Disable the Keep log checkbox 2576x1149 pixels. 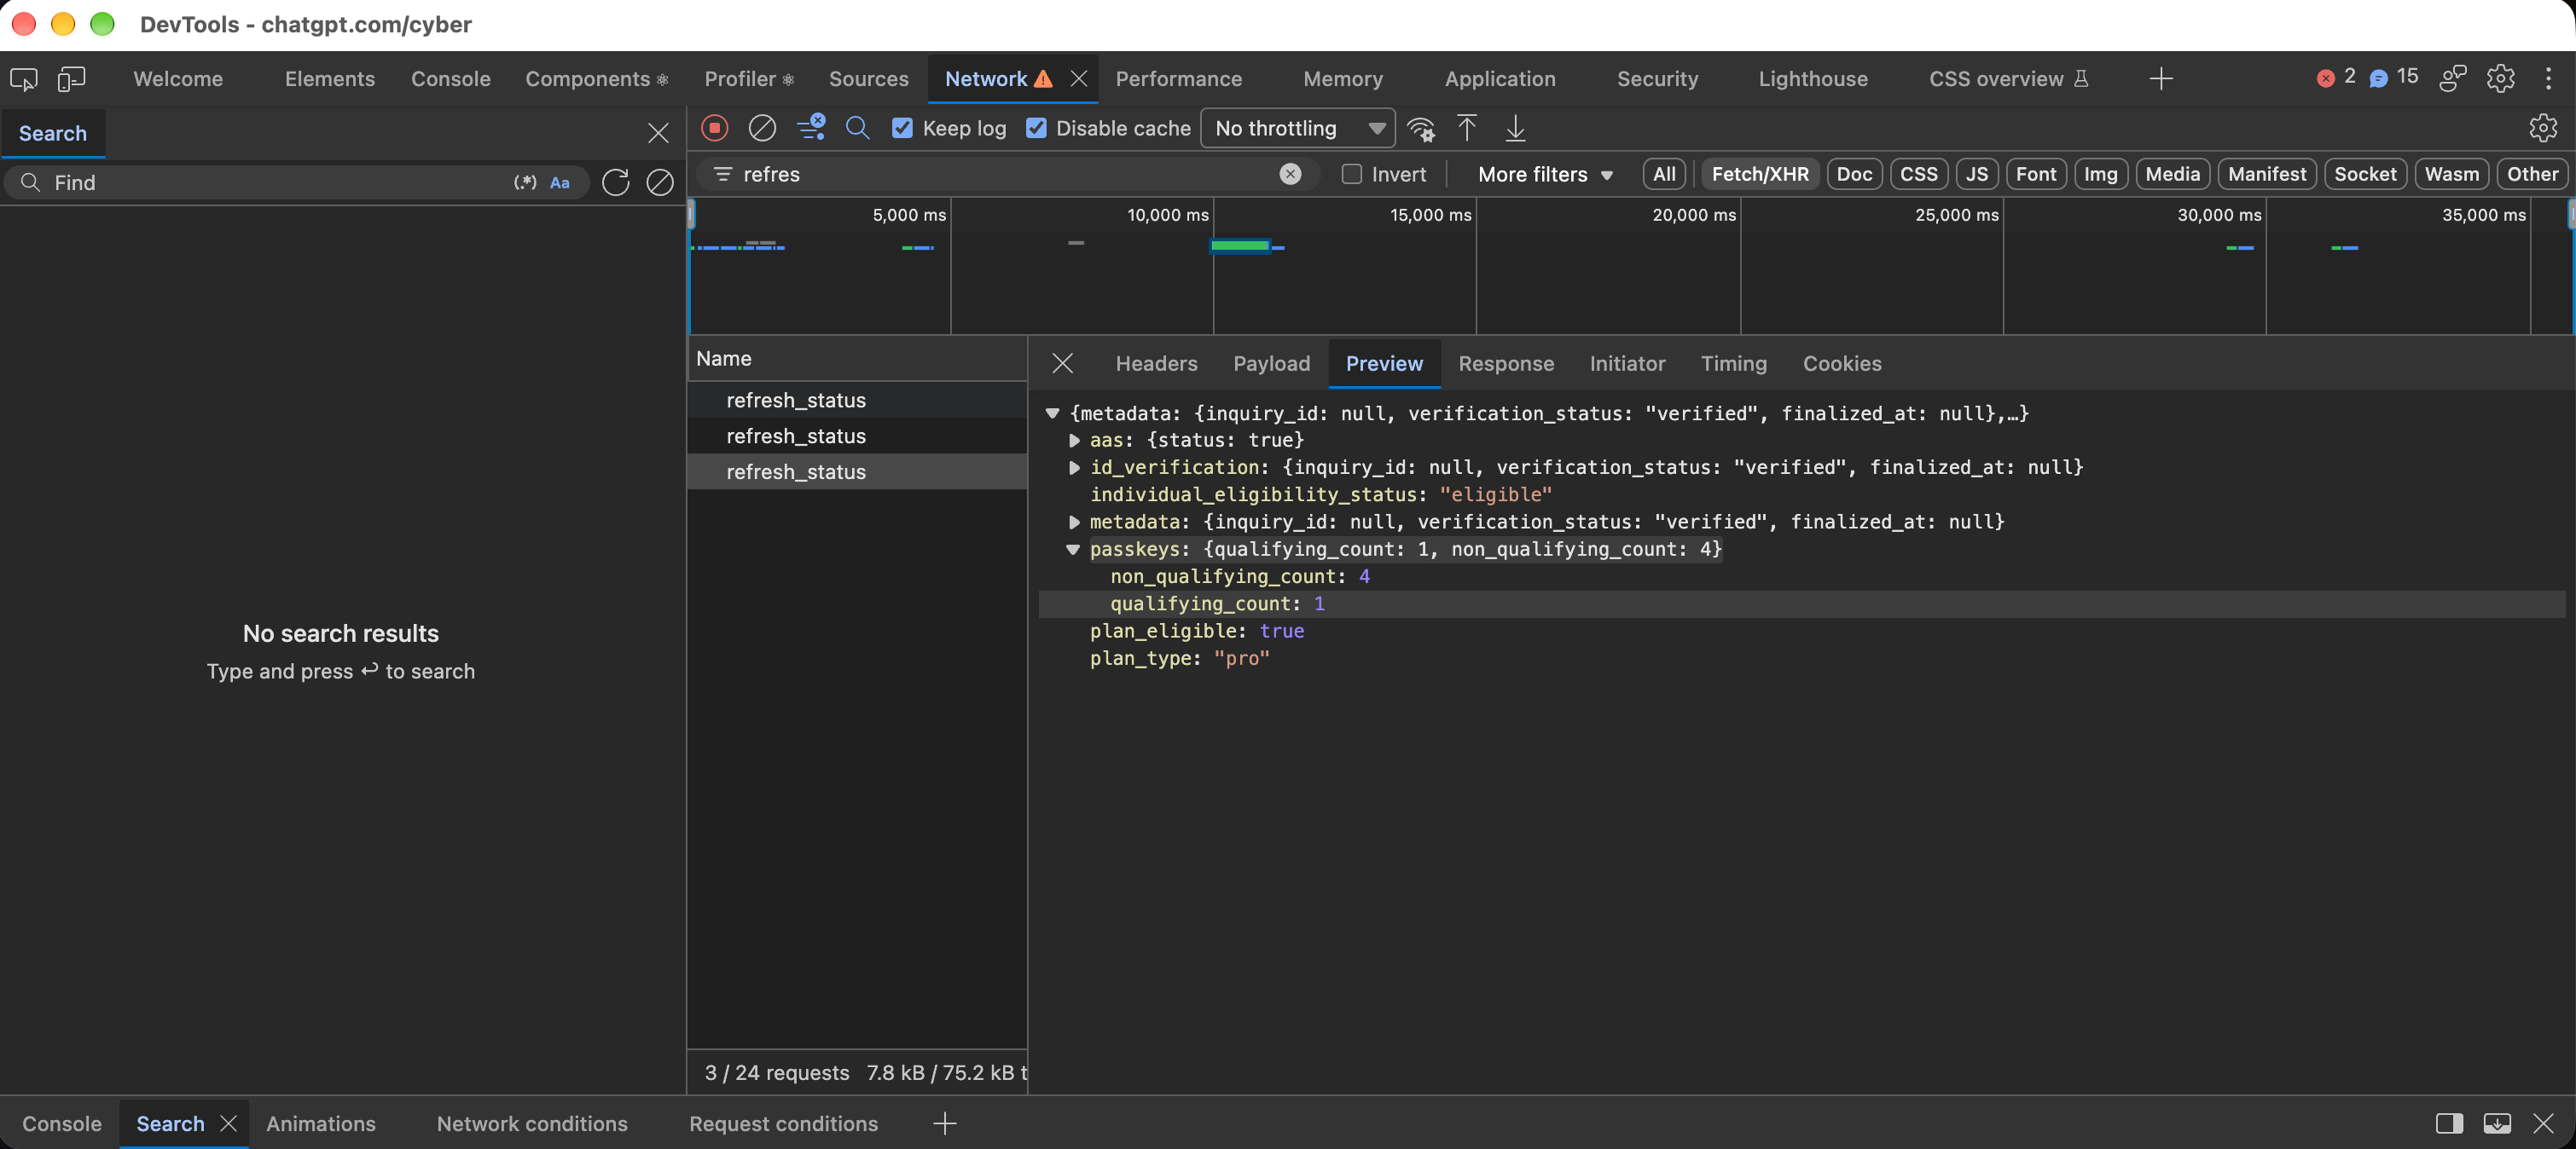click(902, 128)
